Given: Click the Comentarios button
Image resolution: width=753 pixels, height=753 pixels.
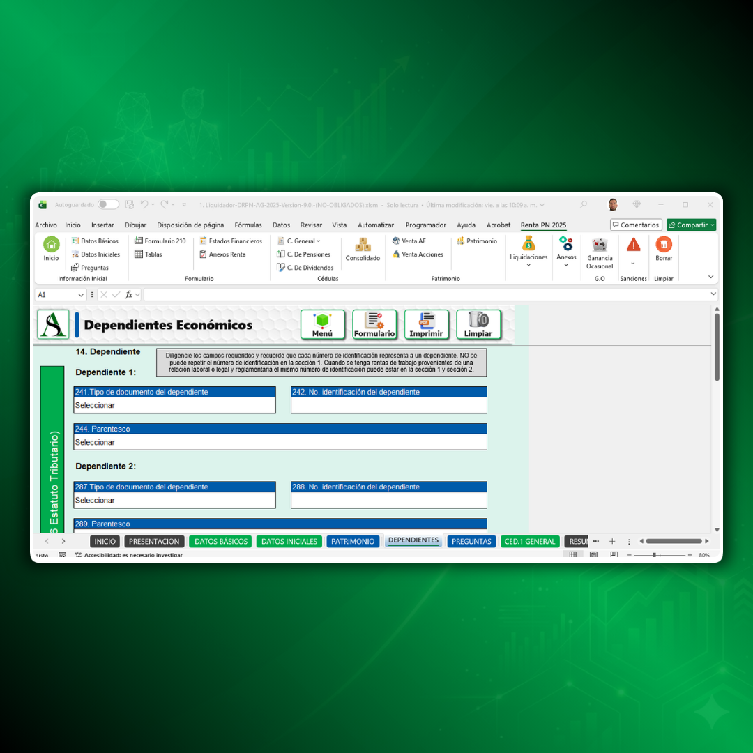Looking at the screenshot, I should [636, 225].
